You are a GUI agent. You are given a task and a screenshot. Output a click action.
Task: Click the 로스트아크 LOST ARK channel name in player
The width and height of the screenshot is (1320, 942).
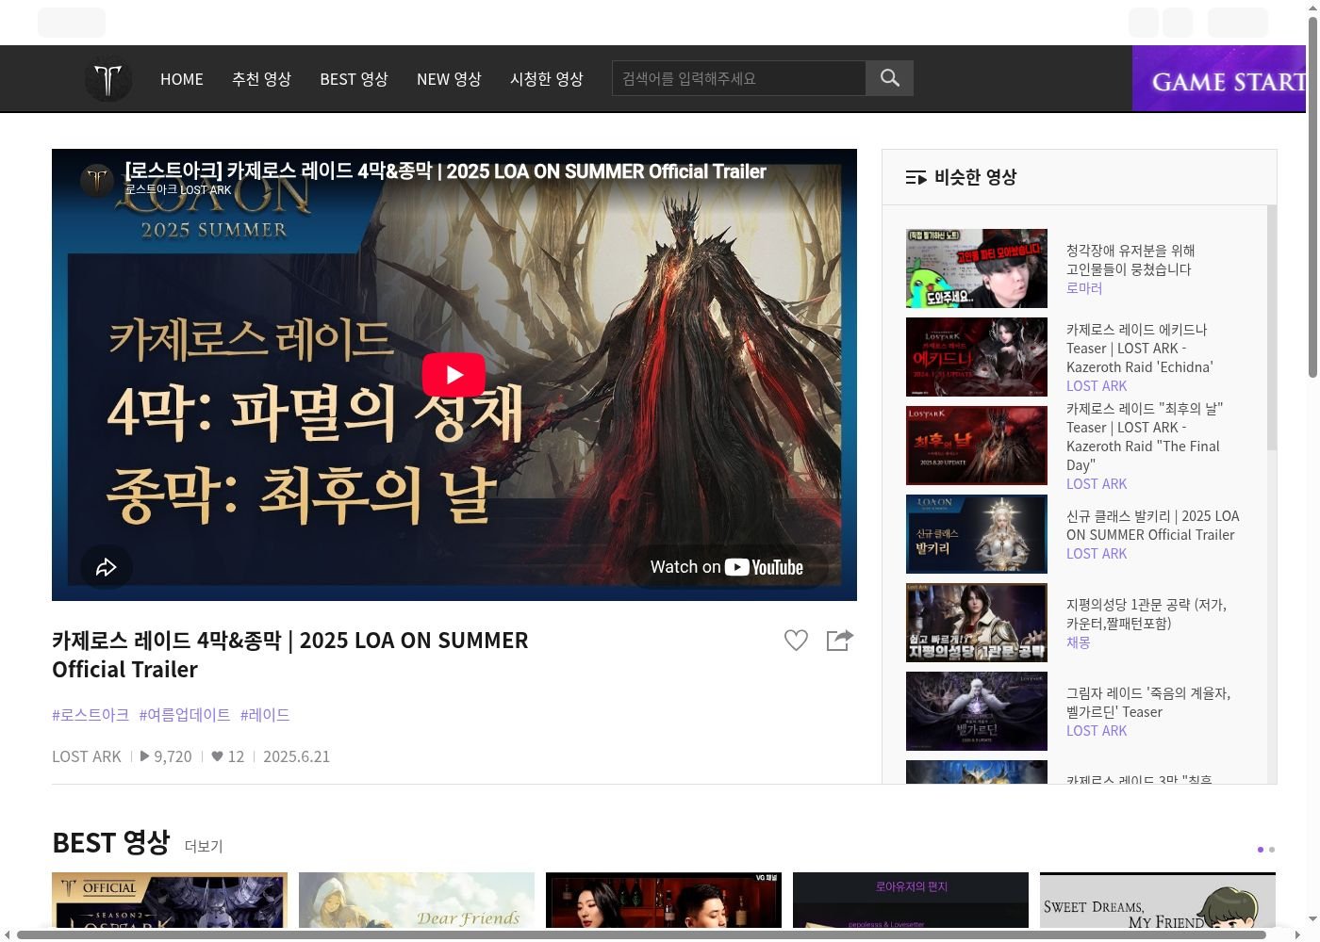point(178,189)
